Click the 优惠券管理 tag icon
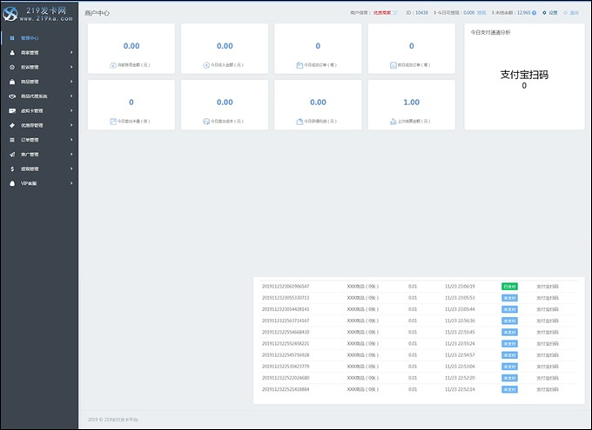592x430 pixels. (x=11, y=125)
